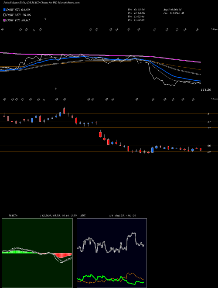Click the white ADX line peak

click(x=133, y=233)
